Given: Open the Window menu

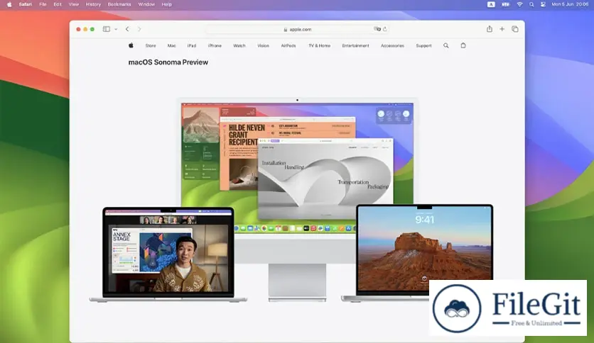Looking at the screenshot, I should coord(146,4).
